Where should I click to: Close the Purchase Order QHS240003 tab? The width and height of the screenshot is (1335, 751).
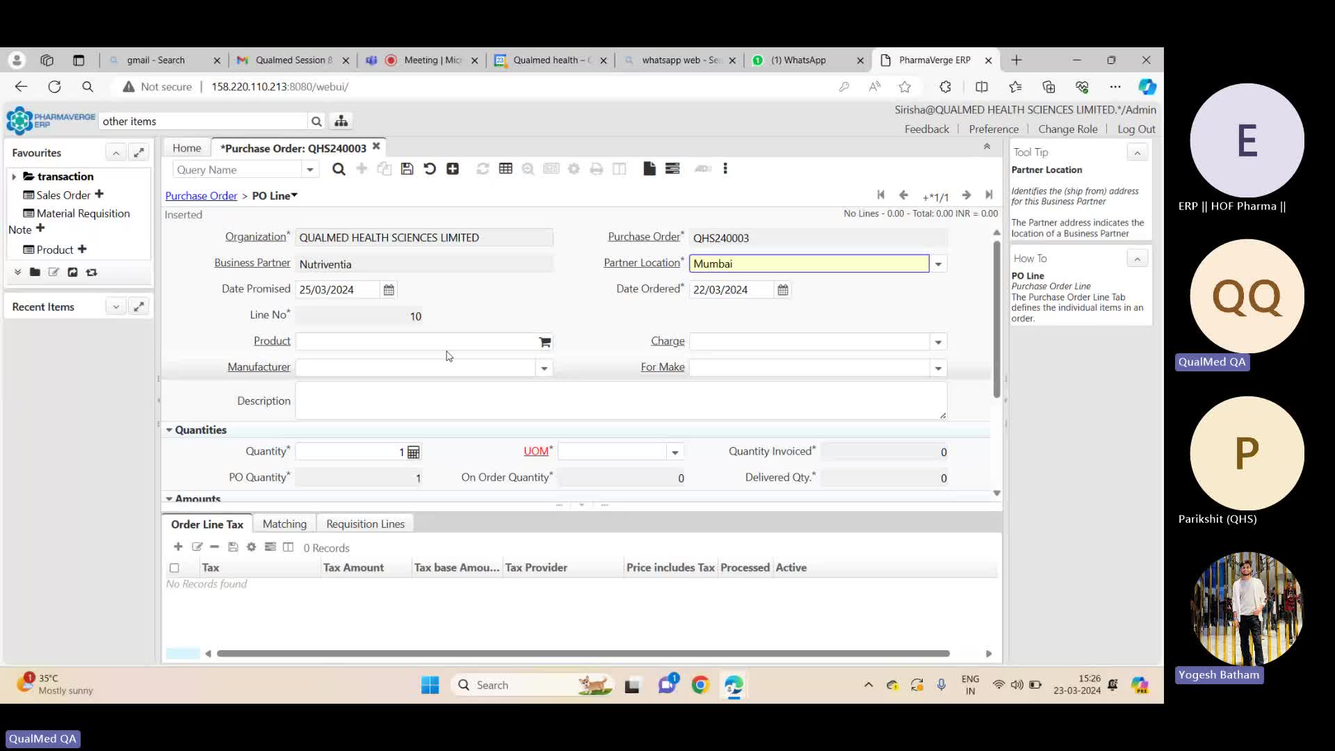376,146
